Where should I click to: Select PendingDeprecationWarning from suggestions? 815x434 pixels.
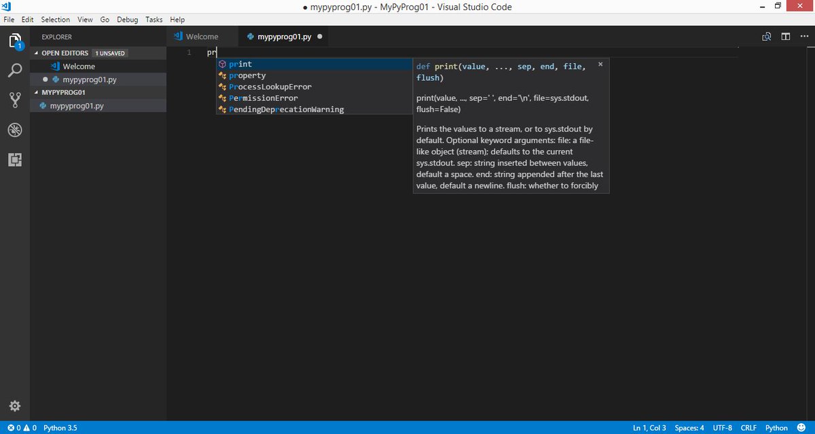[286, 109]
